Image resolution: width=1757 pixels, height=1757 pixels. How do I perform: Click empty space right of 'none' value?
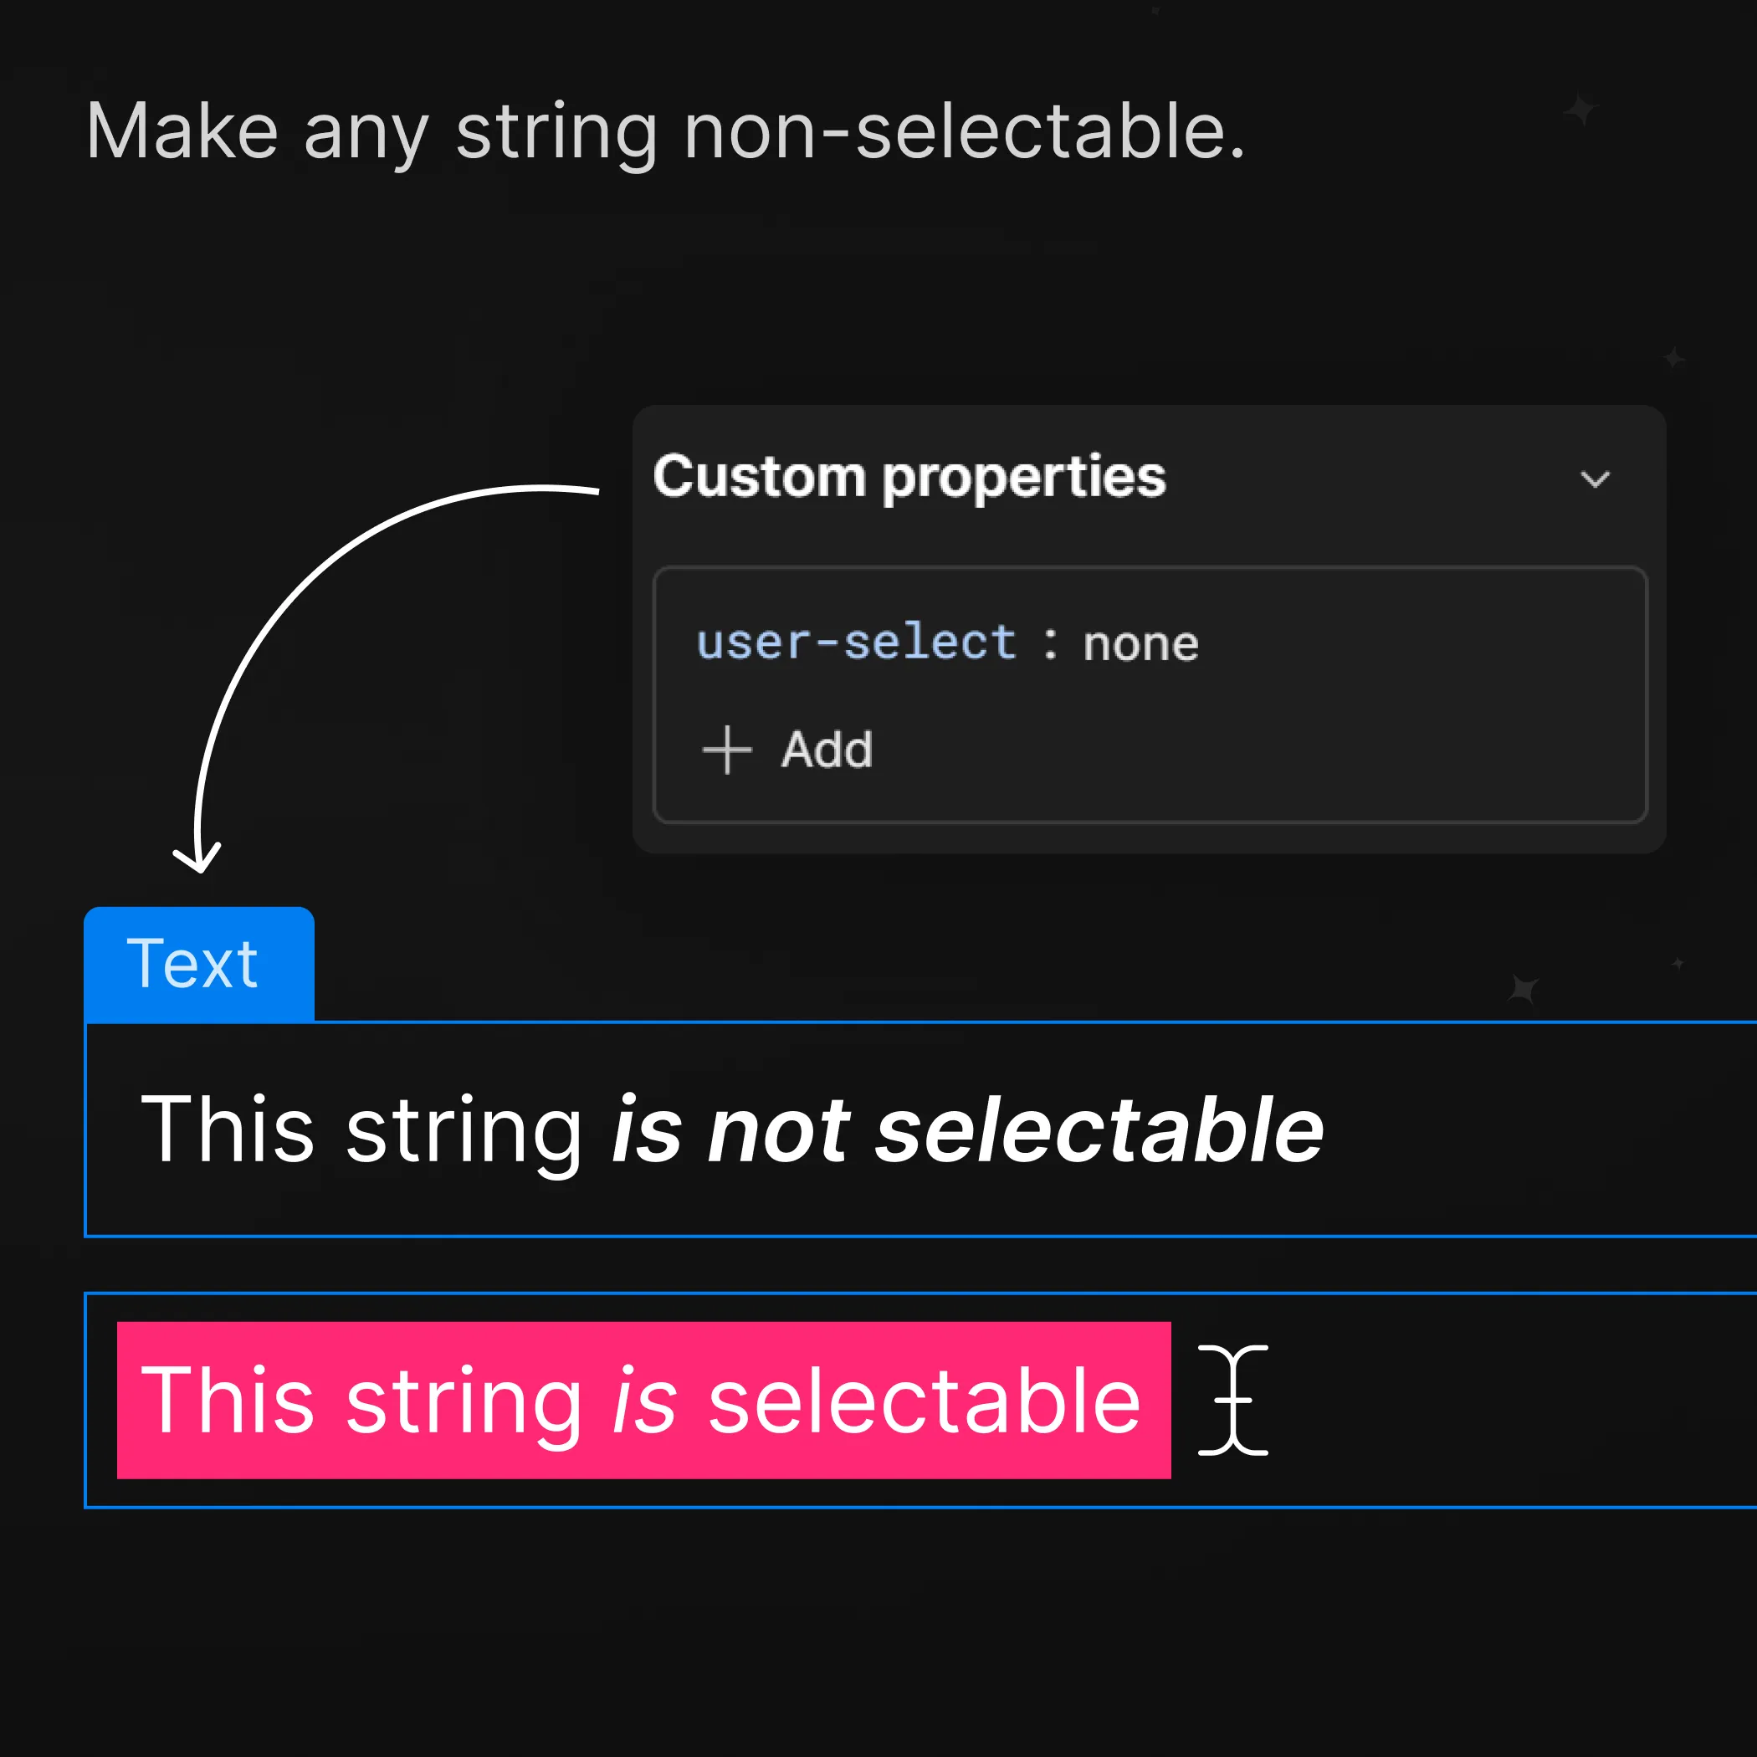[1410, 644]
